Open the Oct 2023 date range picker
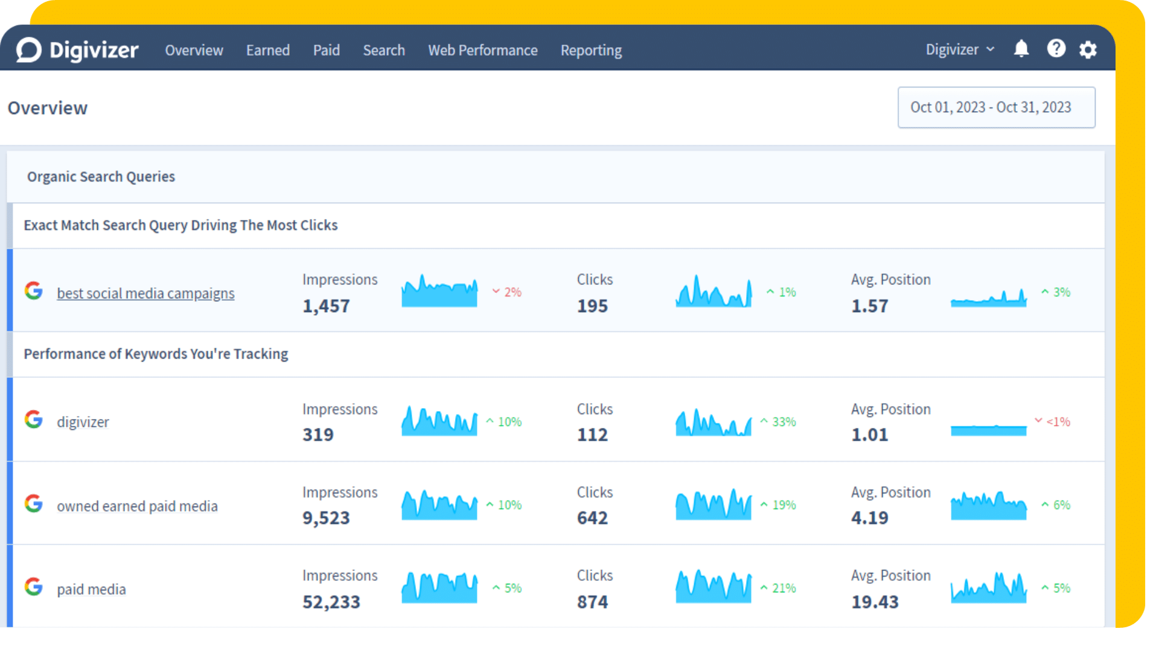This screenshot has height=652, width=1159. [x=996, y=107]
